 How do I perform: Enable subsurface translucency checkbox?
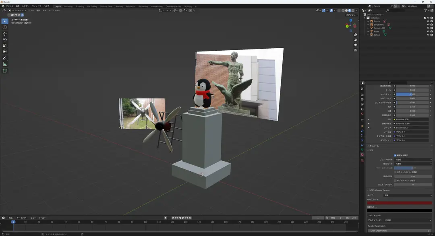[396, 181]
